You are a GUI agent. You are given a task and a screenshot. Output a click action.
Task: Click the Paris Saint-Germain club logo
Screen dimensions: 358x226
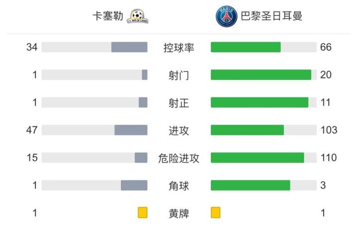[226, 16]
